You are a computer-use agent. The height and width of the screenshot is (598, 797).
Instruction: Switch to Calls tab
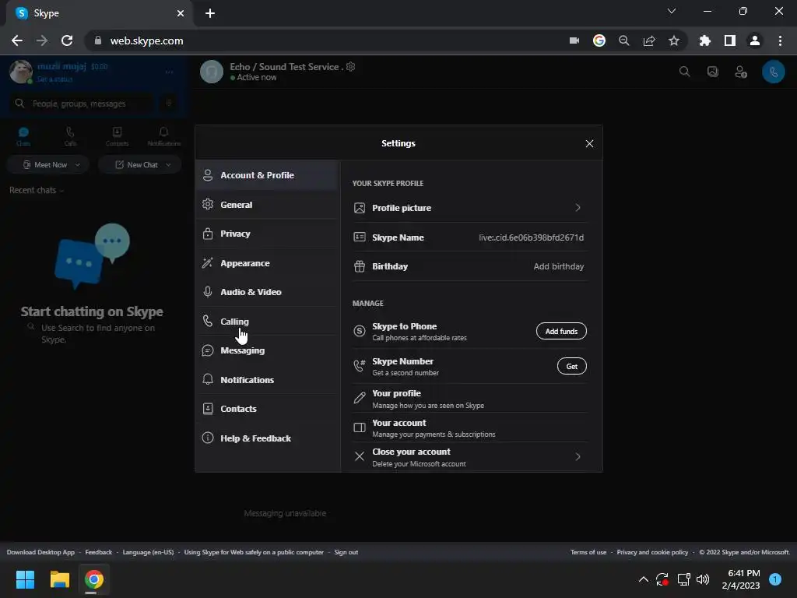click(x=70, y=136)
